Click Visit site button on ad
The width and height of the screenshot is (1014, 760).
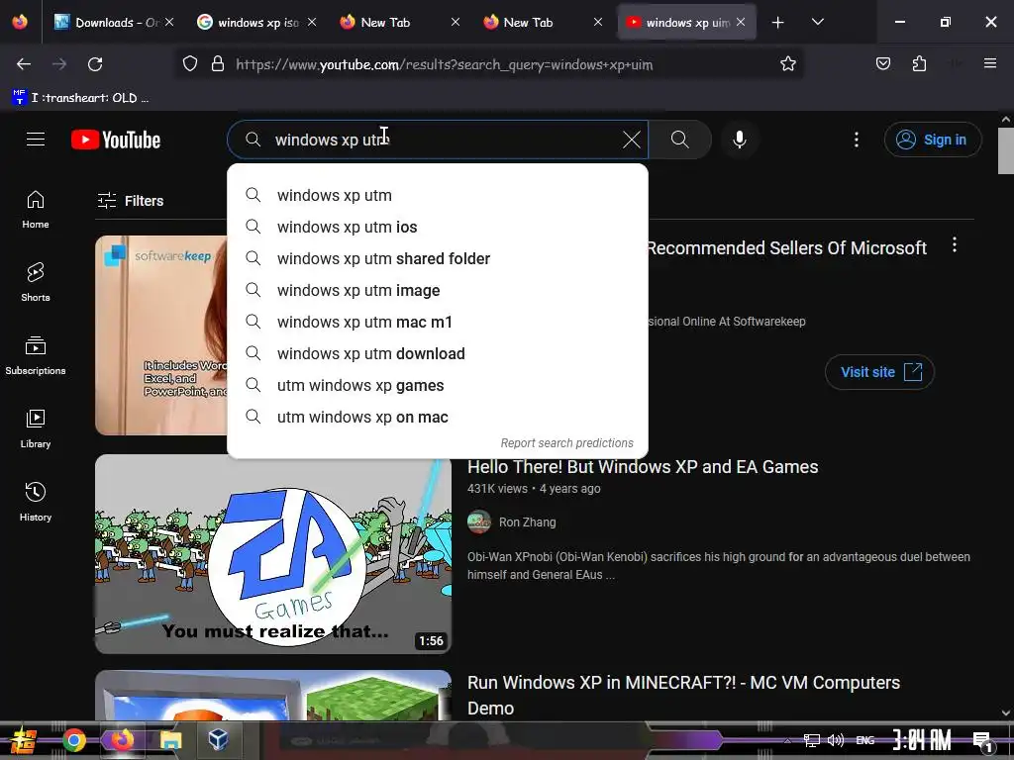click(x=879, y=372)
